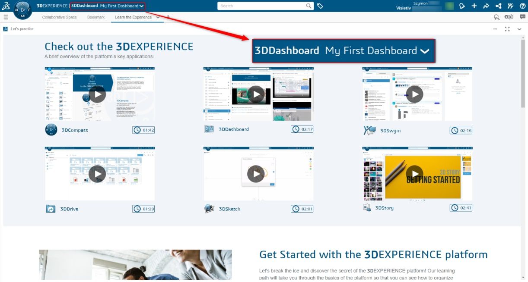The width and height of the screenshot is (528, 282).
Task: Switch to the Bookmark tab
Action: click(96, 17)
